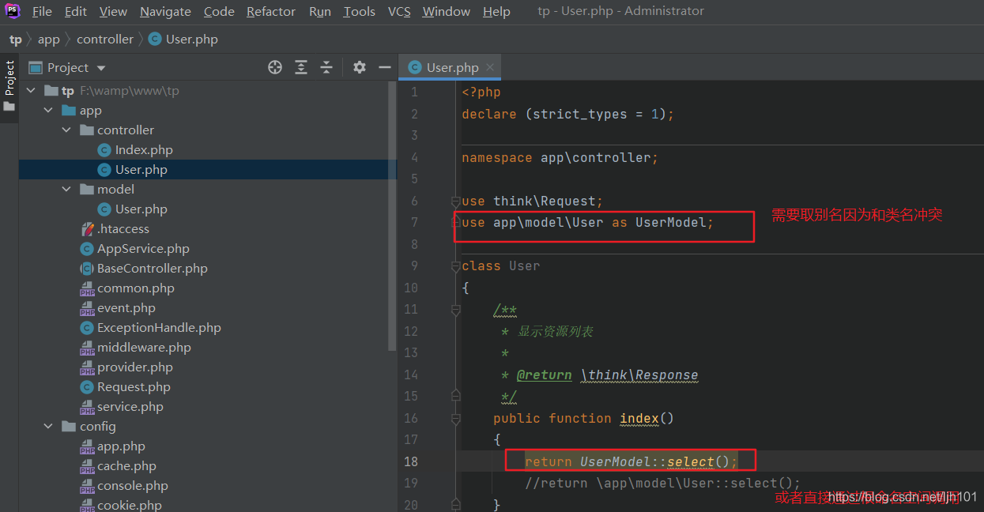Open the Project panel settings gear icon
Image resolution: width=984 pixels, height=512 pixels.
(x=359, y=67)
